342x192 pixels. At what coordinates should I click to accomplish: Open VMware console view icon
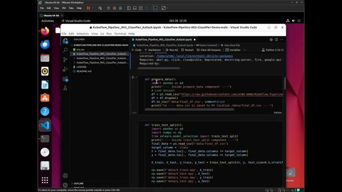155,8
